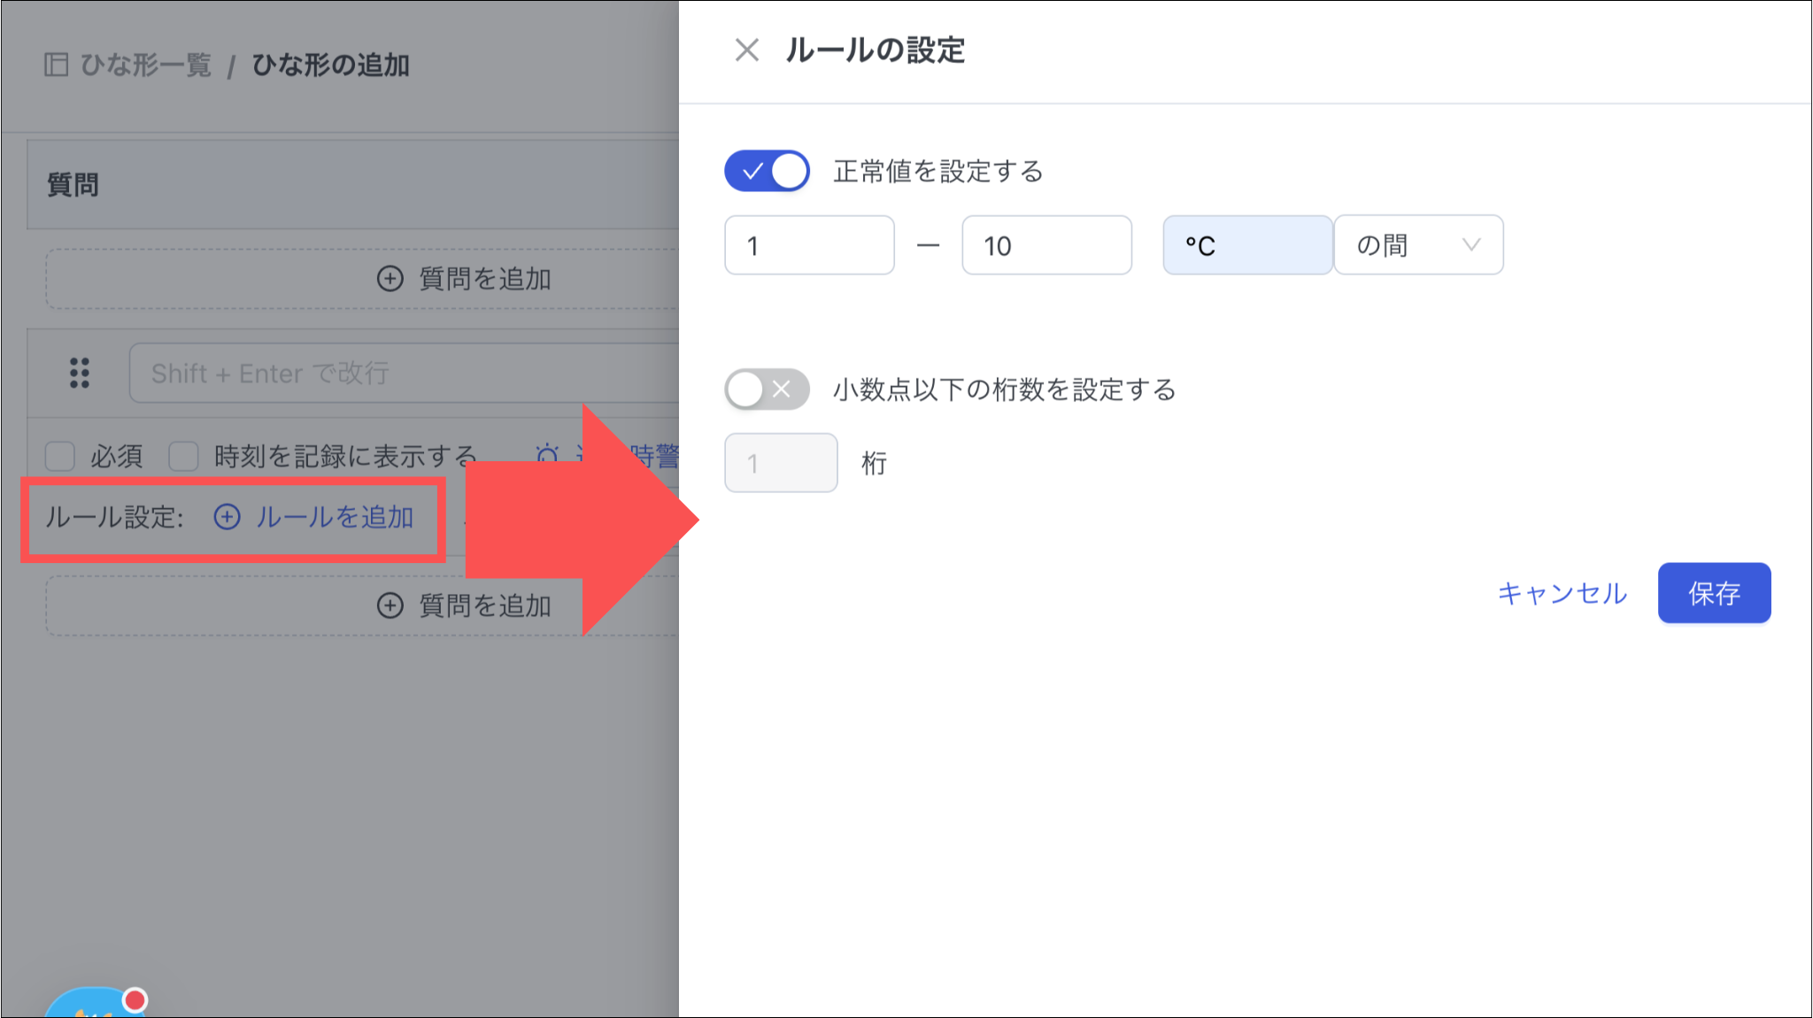Click the alarm bell icon
Screen dimensions: 1813x1018
547,455
